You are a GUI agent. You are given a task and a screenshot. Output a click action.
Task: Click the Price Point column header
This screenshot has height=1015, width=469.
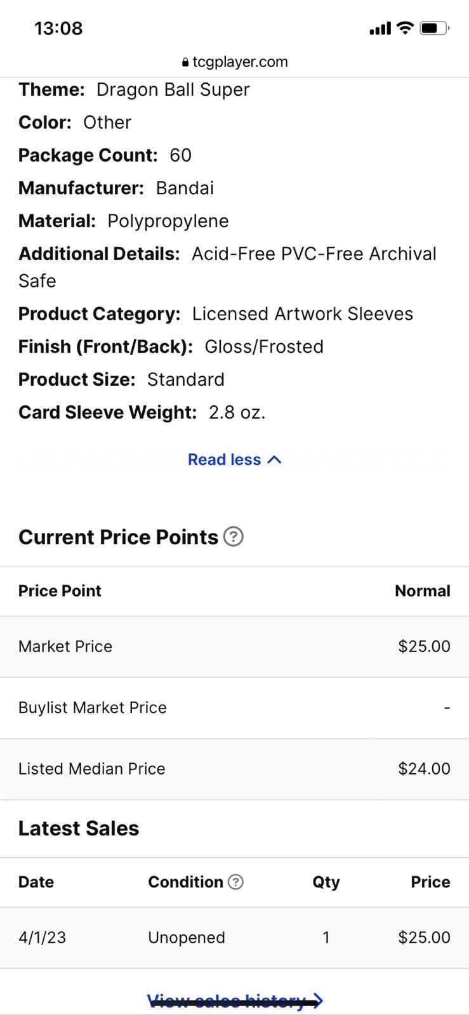[x=60, y=591]
